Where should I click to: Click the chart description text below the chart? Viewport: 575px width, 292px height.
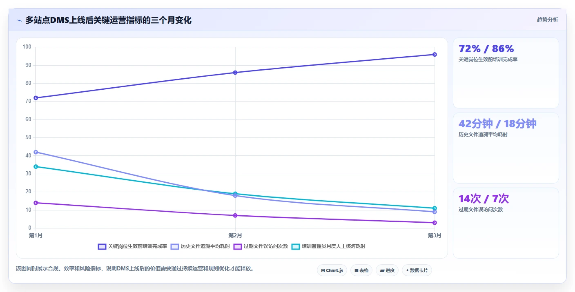[x=135, y=269]
